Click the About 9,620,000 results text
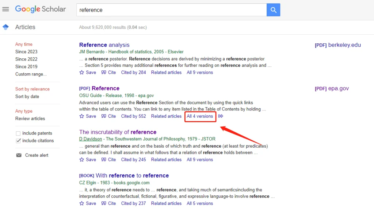This screenshot has width=374, height=210. tap(113, 27)
